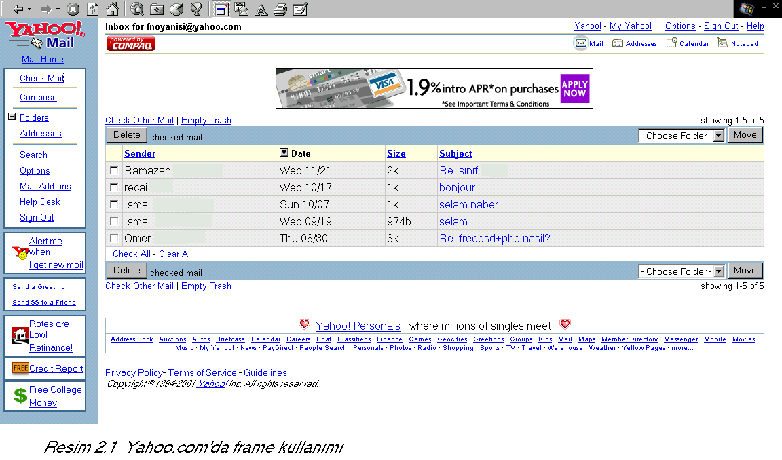Viewport: 782px width, 460px height.
Task: Sort messages by Sender column
Action: coord(140,153)
